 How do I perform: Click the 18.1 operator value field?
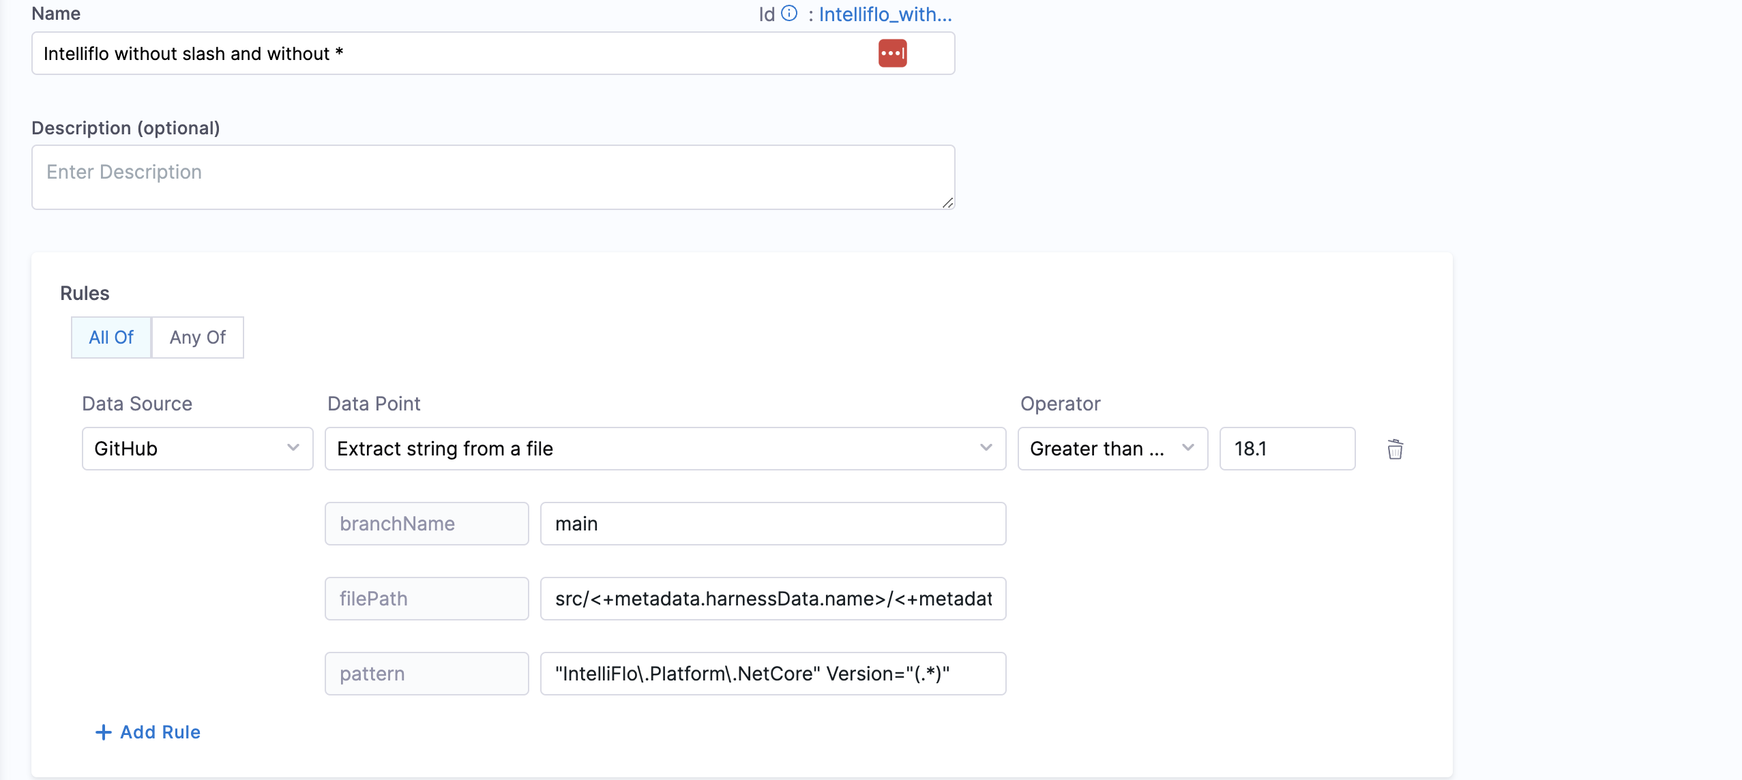coord(1286,449)
